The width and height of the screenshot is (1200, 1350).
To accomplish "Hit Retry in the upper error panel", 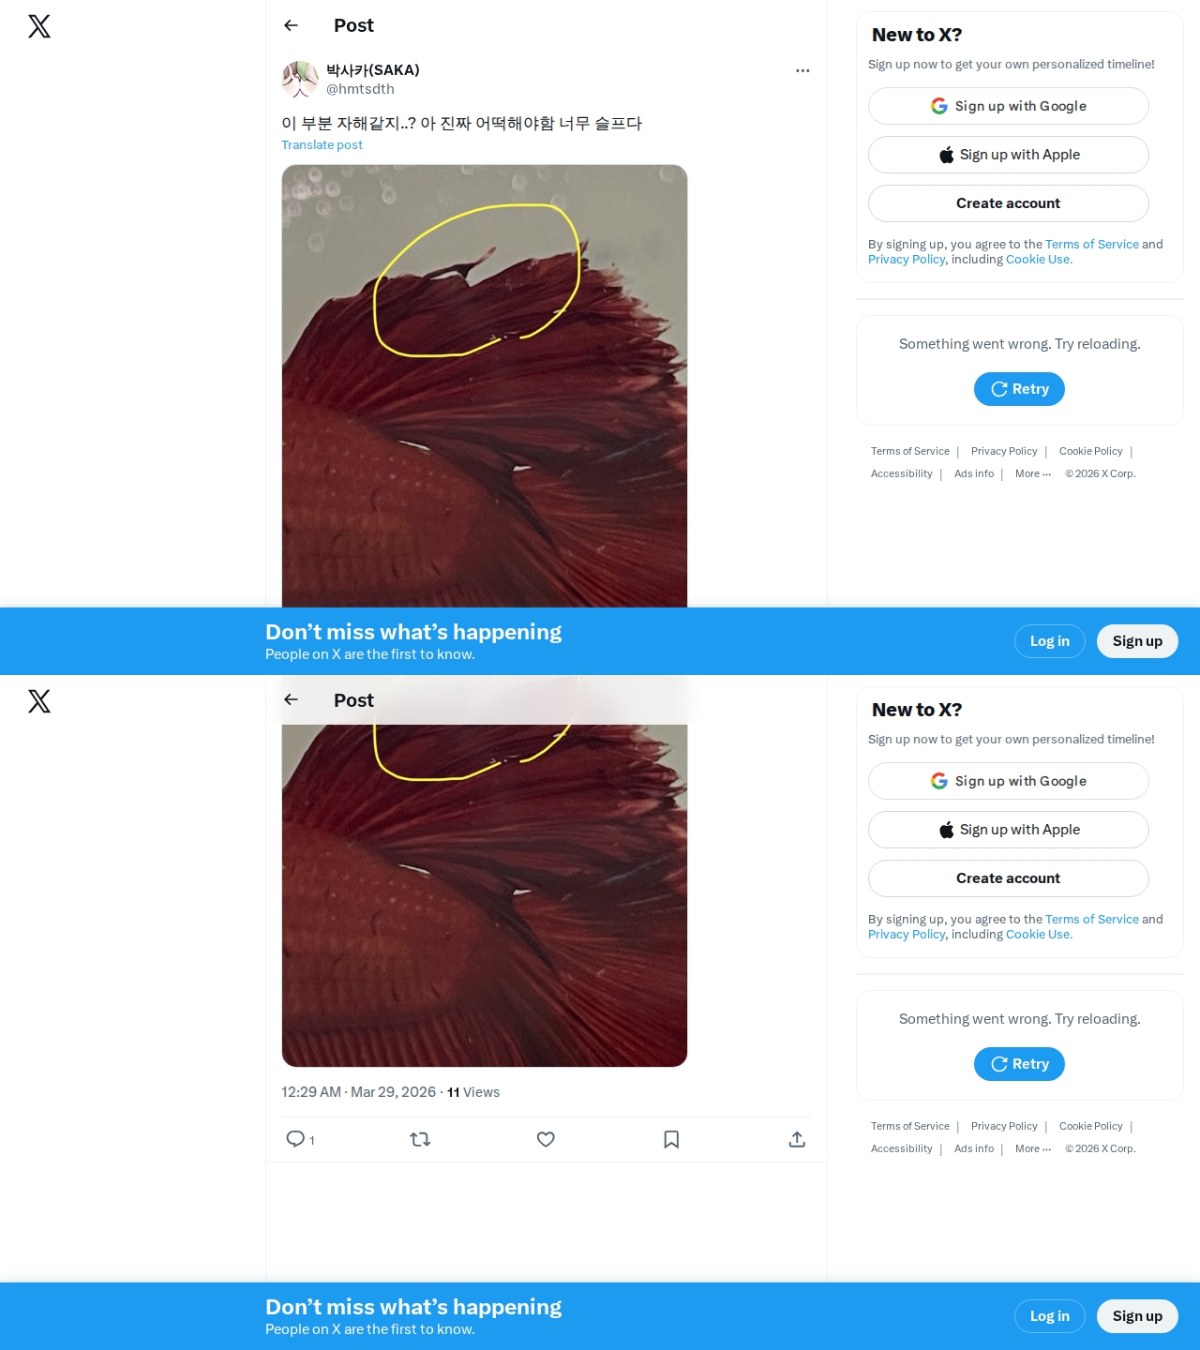I will click(1019, 389).
